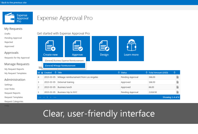198x134 pixels.
Task: Open Drafts under My Requests
Action: (x=7, y=34)
